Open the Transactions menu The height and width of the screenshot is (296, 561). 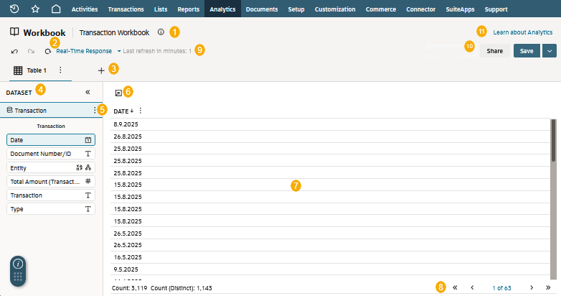126,9
